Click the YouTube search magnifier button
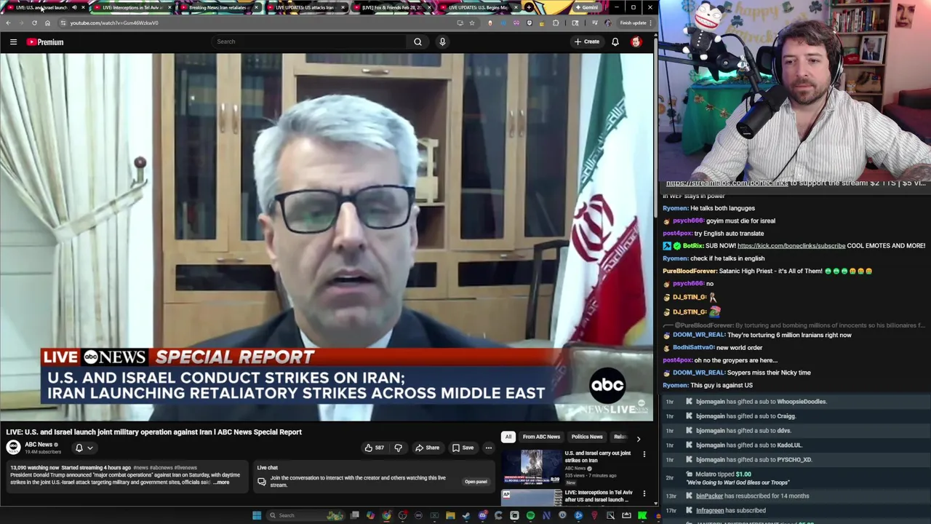Screen dimensions: 931x524 click(x=417, y=41)
